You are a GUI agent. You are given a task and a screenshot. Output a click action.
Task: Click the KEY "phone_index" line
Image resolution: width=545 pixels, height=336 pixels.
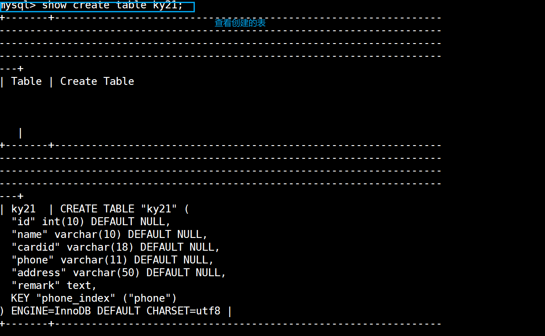[94, 298]
